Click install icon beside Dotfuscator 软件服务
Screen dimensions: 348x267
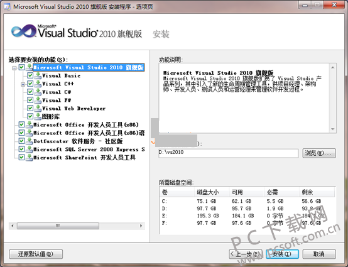[x=29, y=141]
